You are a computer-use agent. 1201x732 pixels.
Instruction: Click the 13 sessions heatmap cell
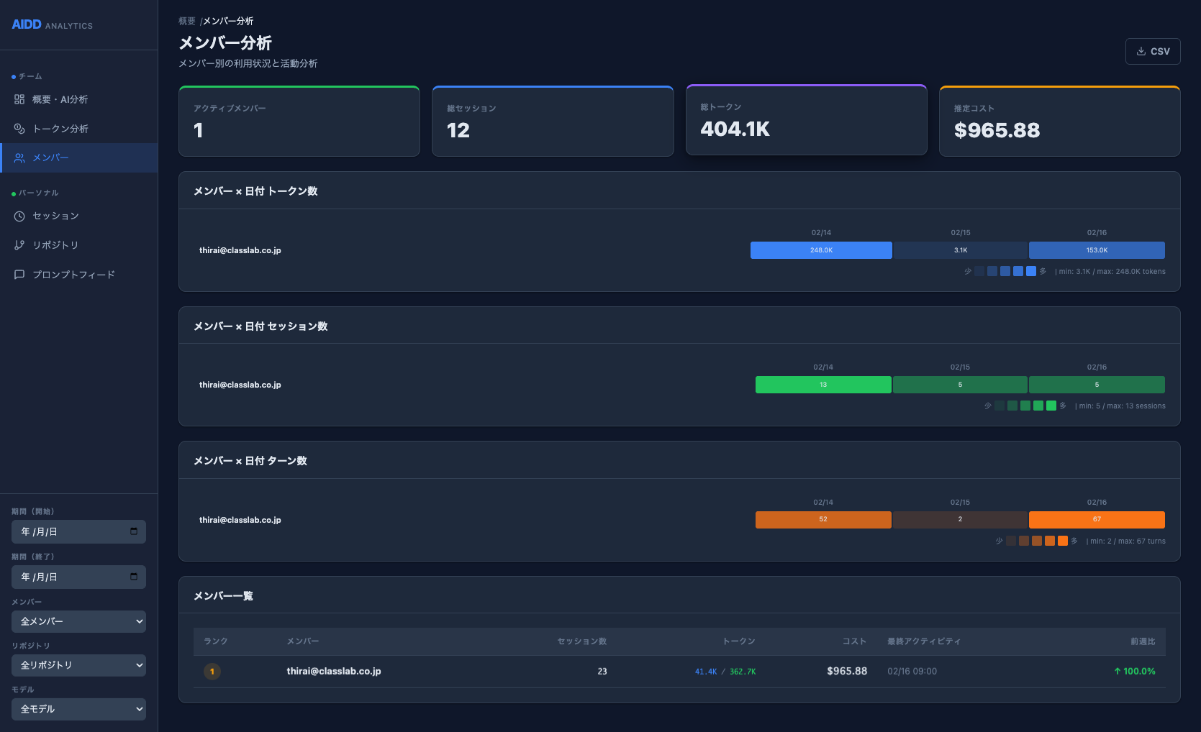[x=822, y=385]
